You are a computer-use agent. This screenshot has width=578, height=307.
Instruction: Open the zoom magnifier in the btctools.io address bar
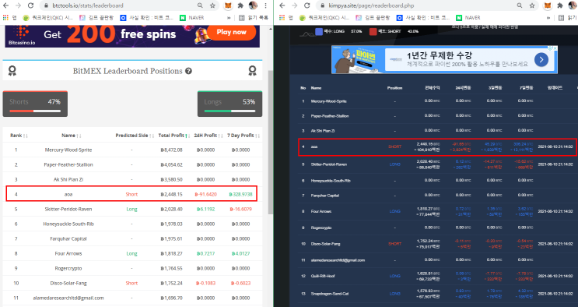pos(200,5)
